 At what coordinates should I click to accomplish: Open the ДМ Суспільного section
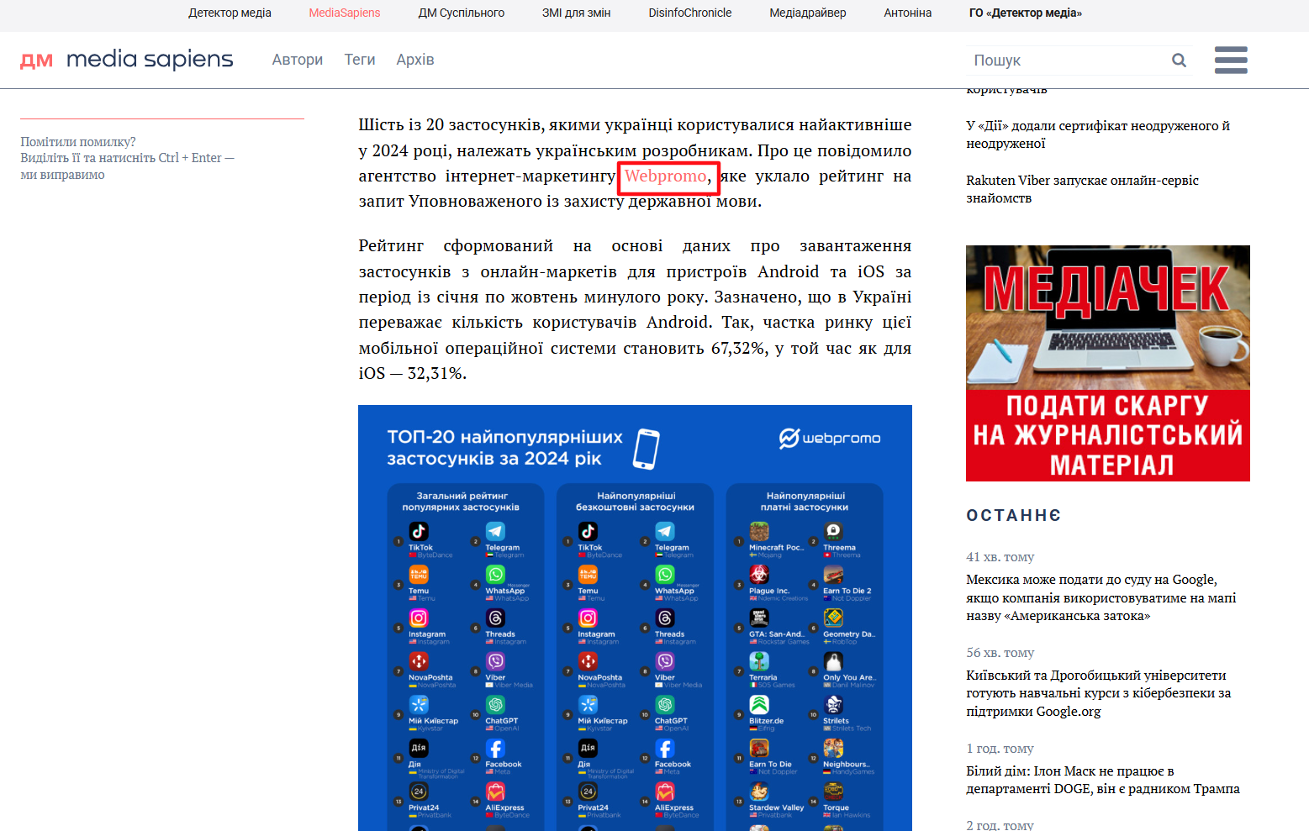click(461, 13)
